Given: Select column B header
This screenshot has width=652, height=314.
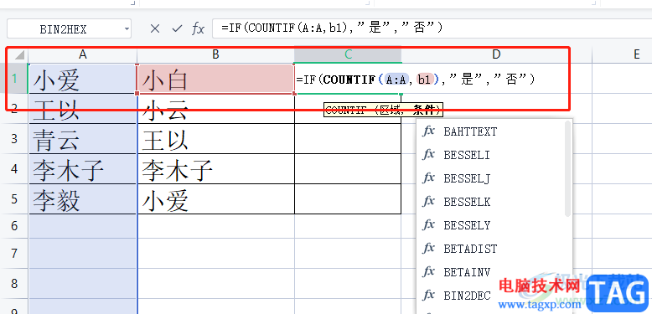Looking at the screenshot, I should [x=215, y=54].
